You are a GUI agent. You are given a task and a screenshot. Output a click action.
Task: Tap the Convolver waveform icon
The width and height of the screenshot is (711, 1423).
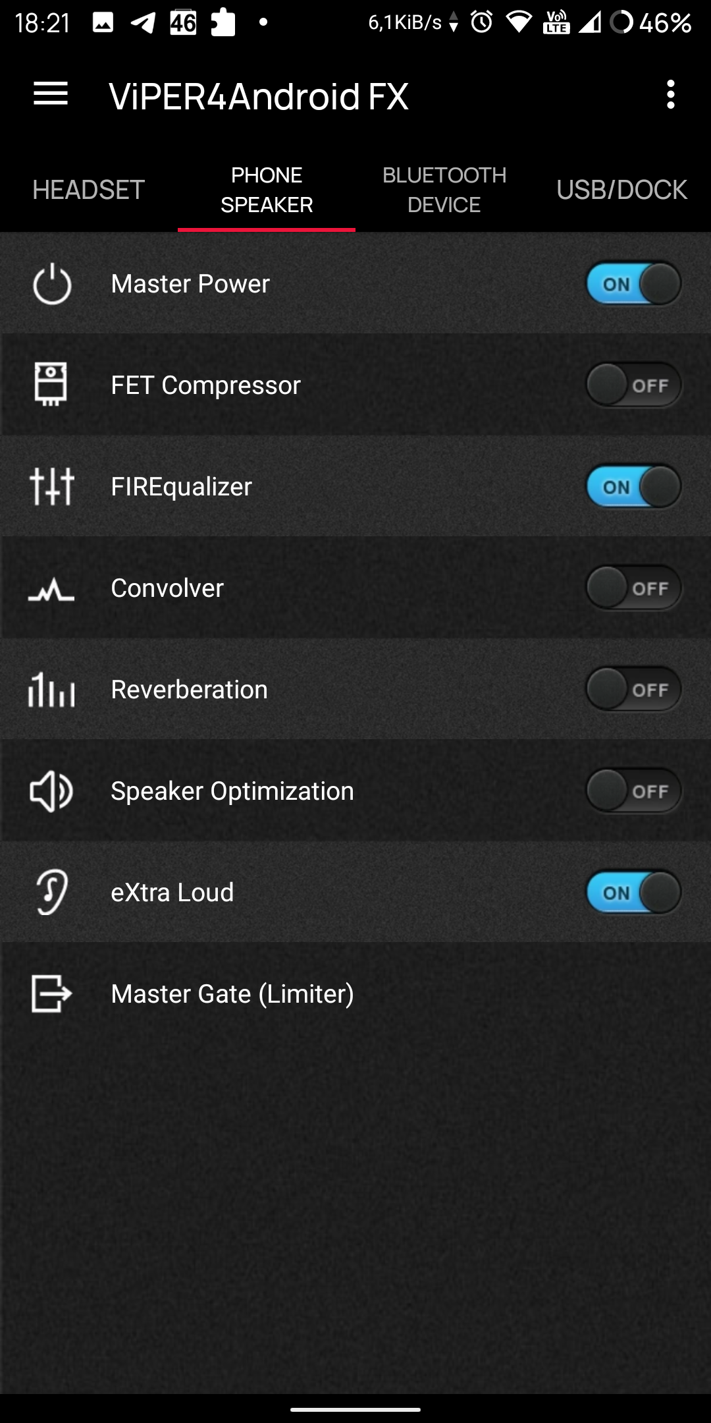coord(51,590)
